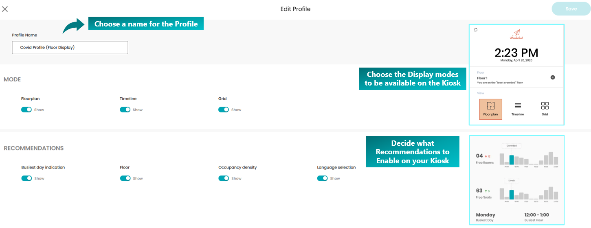591x228 pixels.
Task: Disable the Busiest day indication toggle
Action: click(26, 178)
